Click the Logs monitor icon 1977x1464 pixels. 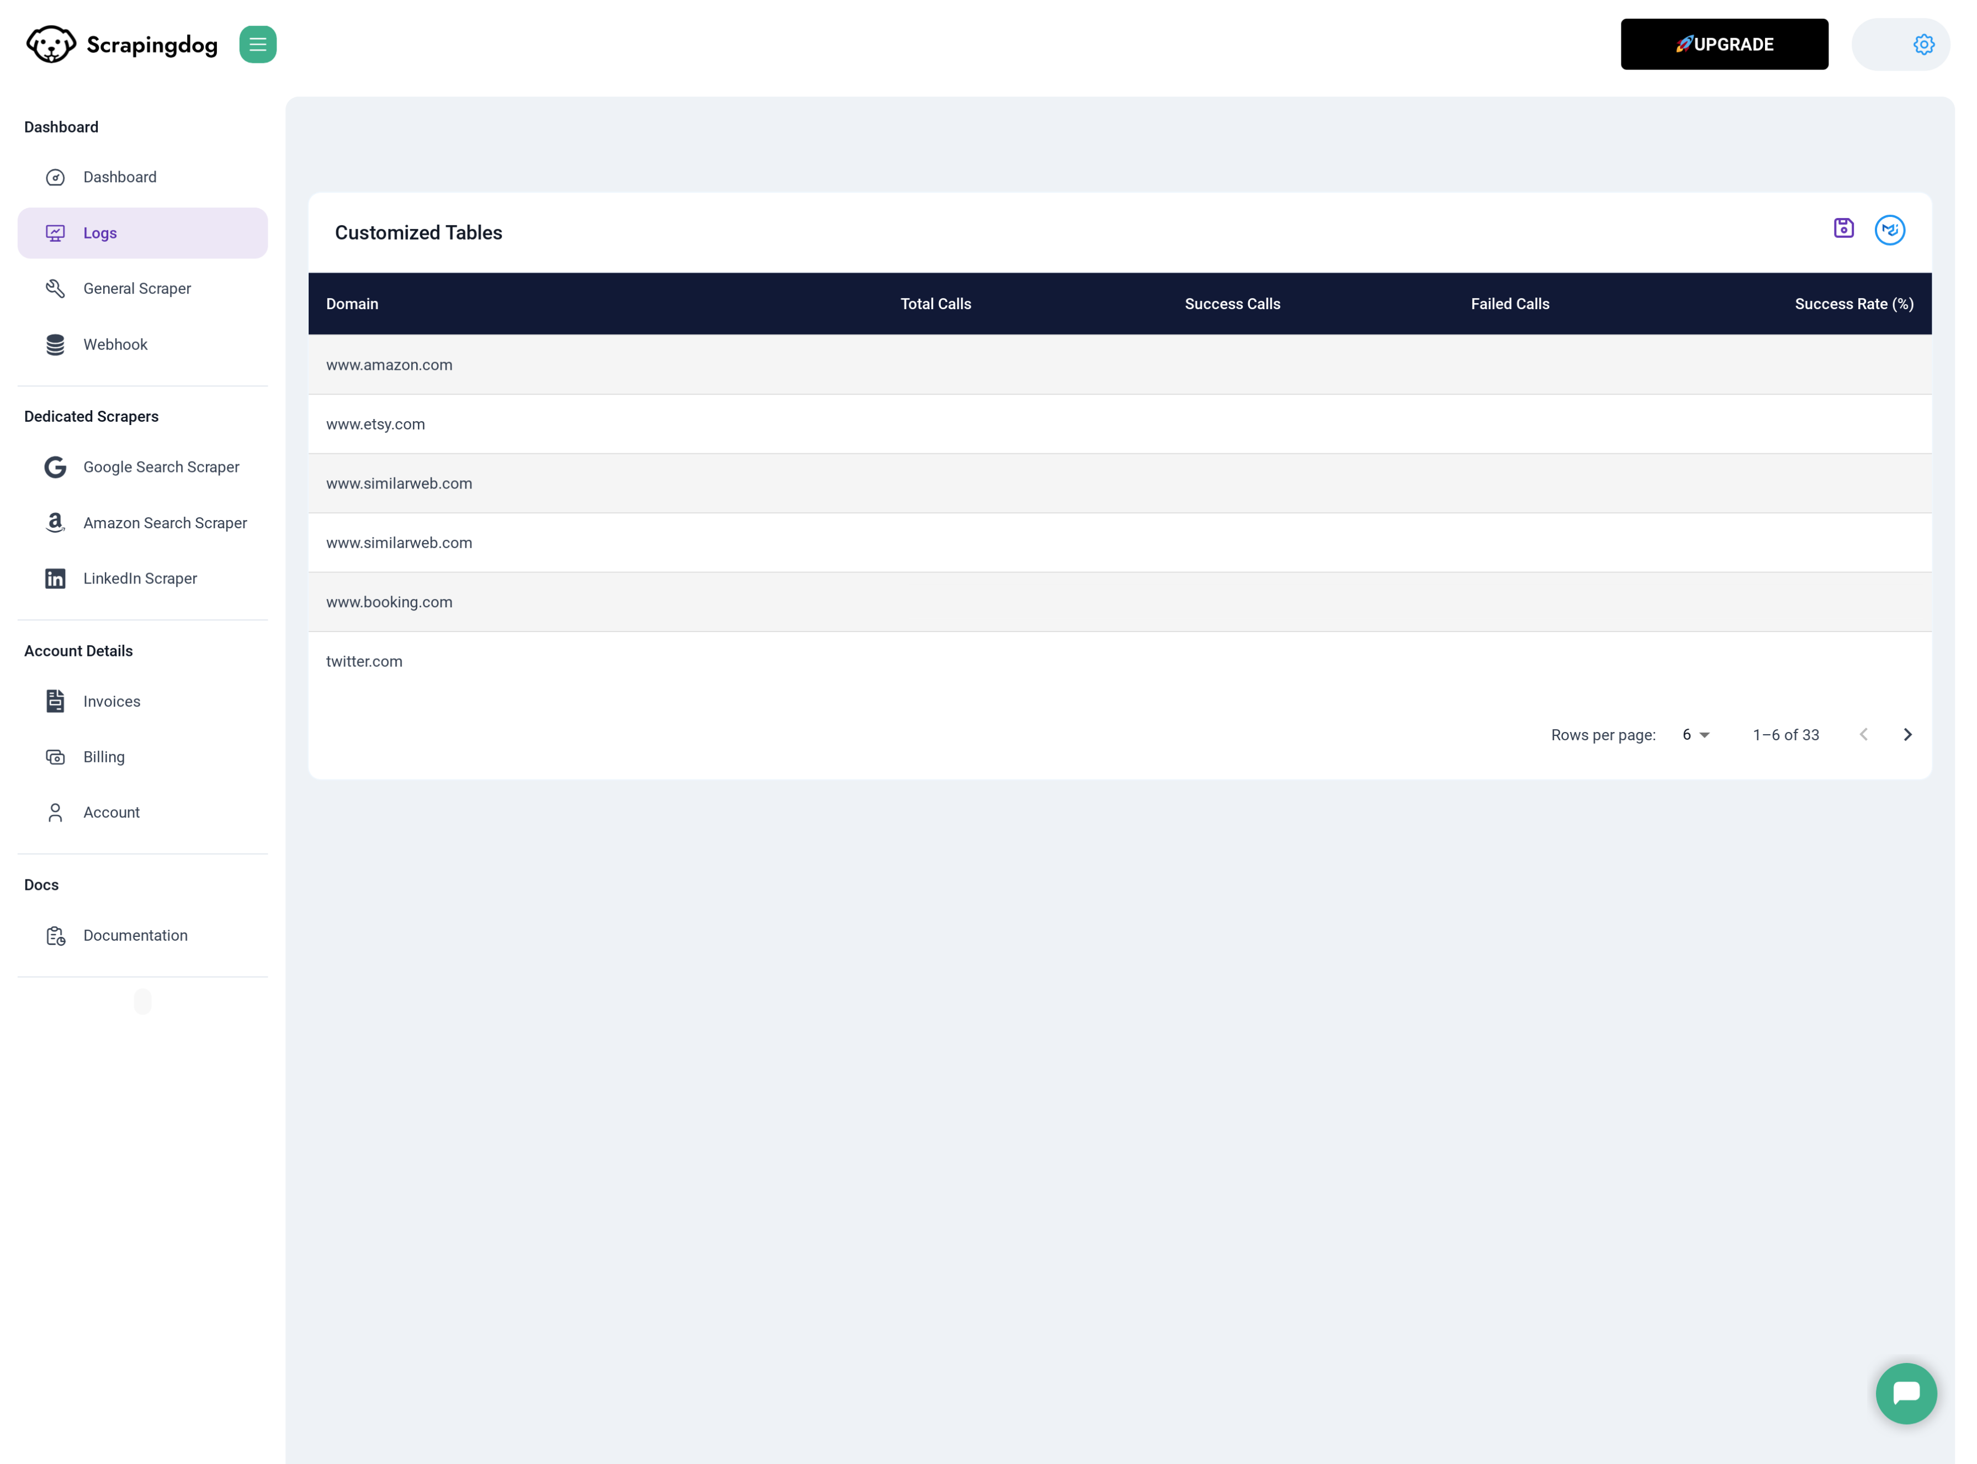point(55,233)
